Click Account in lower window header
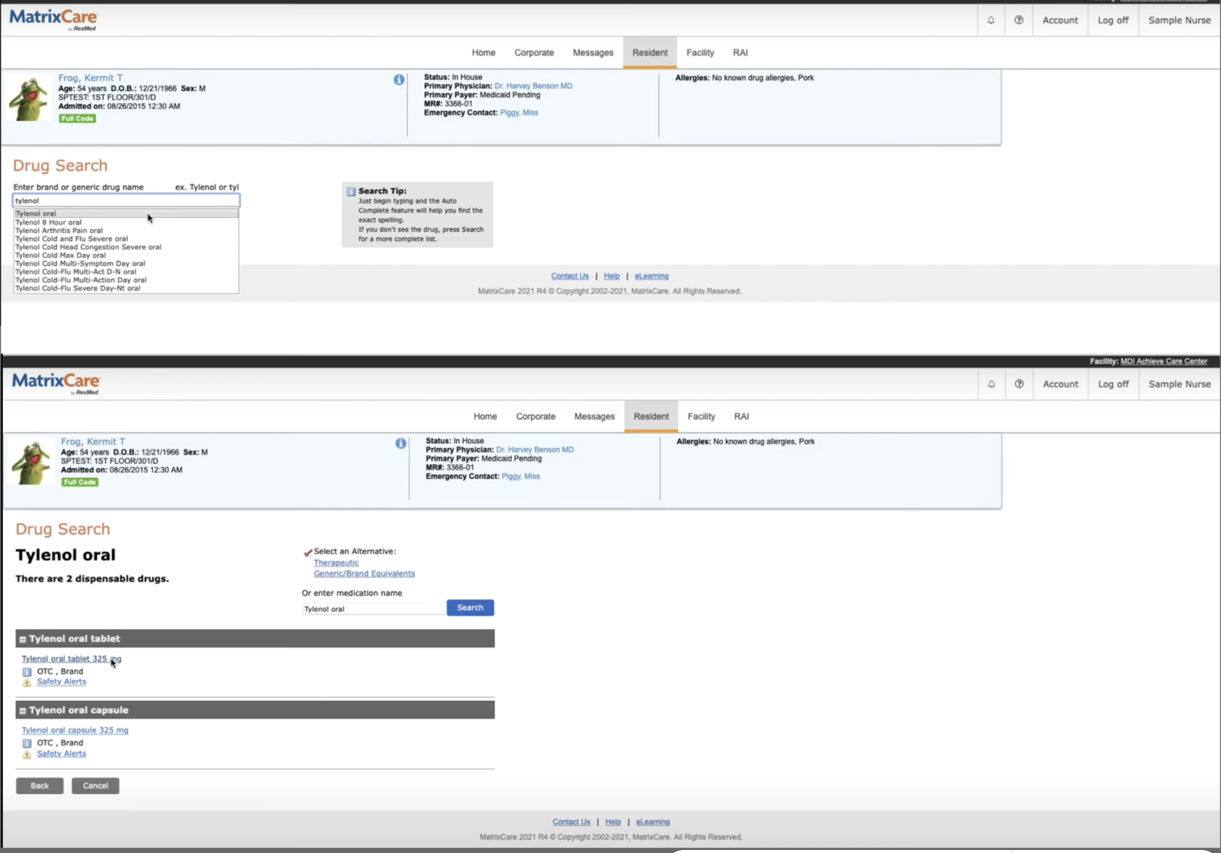The height and width of the screenshot is (853, 1221). point(1061,384)
